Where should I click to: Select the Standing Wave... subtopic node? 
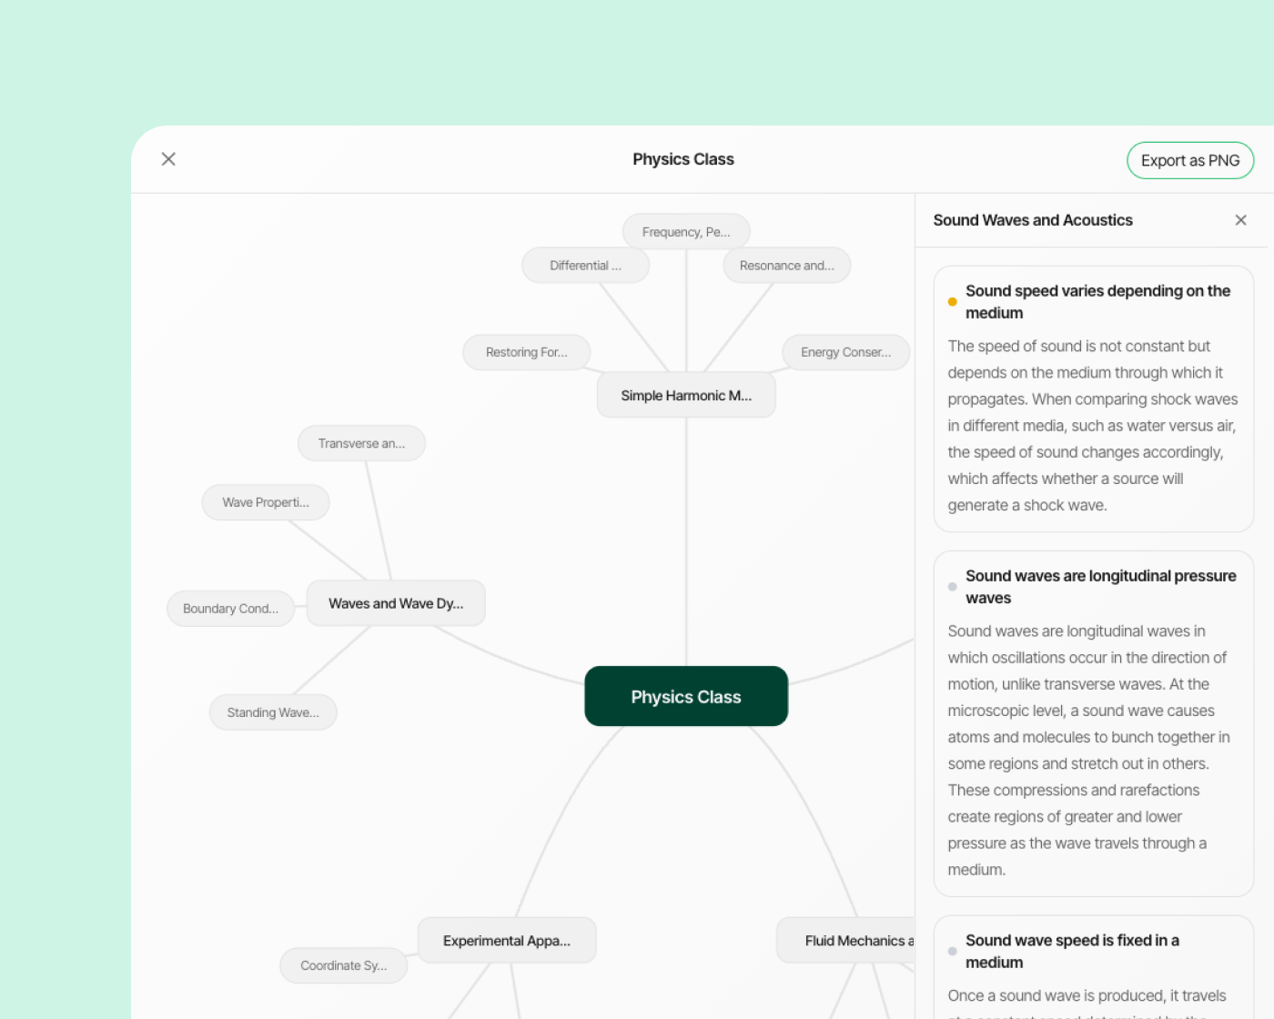pyautogui.click(x=273, y=712)
